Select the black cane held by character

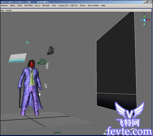click(20, 98)
